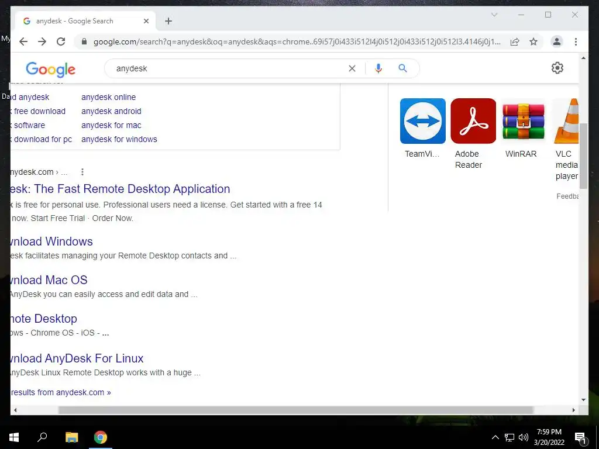Open File Explorer from taskbar
The height and width of the screenshot is (449, 599).
pos(71,437)
